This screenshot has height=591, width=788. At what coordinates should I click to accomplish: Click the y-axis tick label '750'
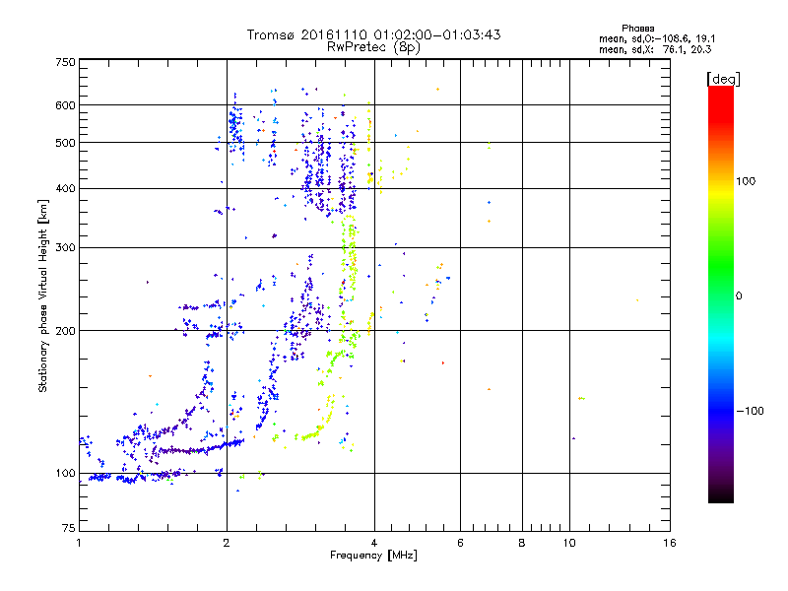pos(65,62)
